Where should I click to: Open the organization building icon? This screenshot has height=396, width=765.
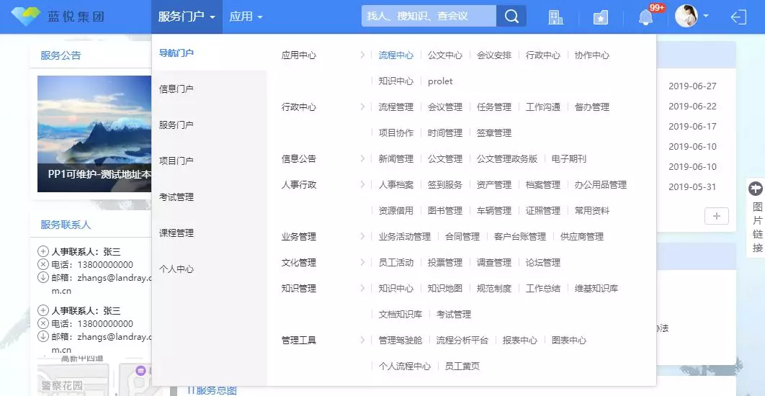pos(555,17)
